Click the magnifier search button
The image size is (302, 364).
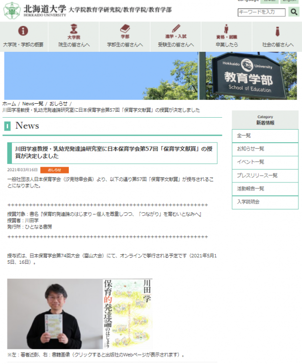tap(294, 11)
